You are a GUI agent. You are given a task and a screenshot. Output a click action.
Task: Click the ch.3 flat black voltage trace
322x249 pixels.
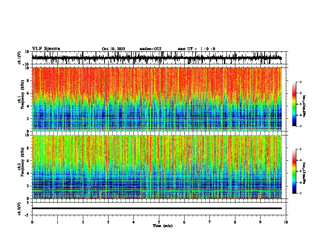click(157, 208)
